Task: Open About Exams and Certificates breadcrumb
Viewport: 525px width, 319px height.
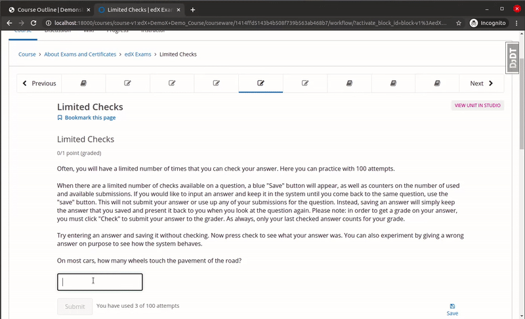Action: point(80,54)
